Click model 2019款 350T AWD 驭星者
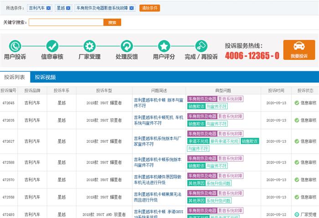 (x=104, y=214)
